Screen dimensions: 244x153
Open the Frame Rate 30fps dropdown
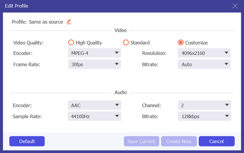pyautogui.click(x=94, y=64)
